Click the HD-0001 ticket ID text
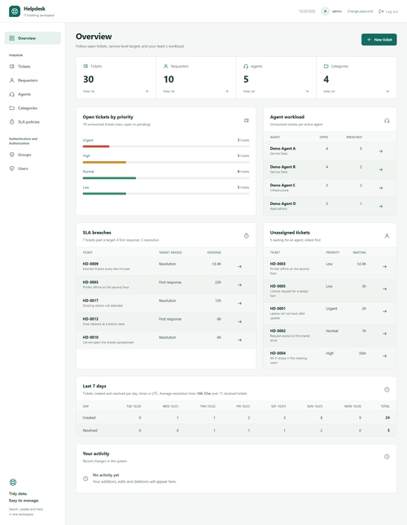Screen dimensions: 407x525 click(x=278, y=308)
